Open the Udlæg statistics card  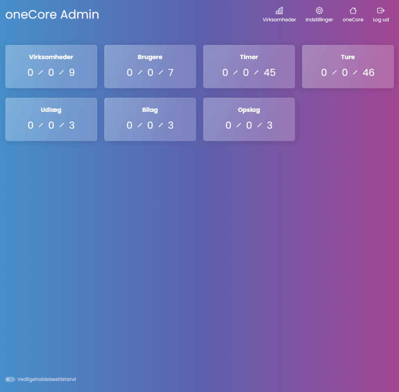[x=51, y=119]
